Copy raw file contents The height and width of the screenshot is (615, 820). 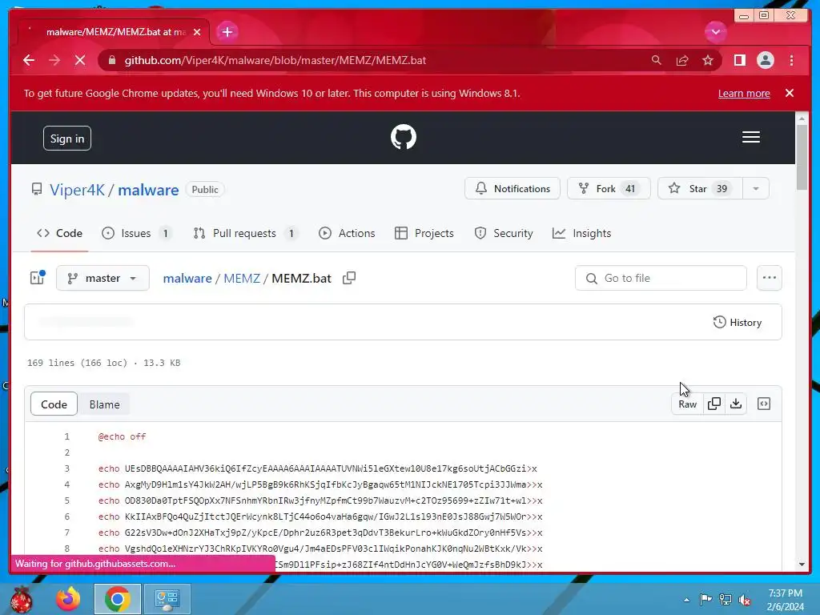(x=713, y=404)
